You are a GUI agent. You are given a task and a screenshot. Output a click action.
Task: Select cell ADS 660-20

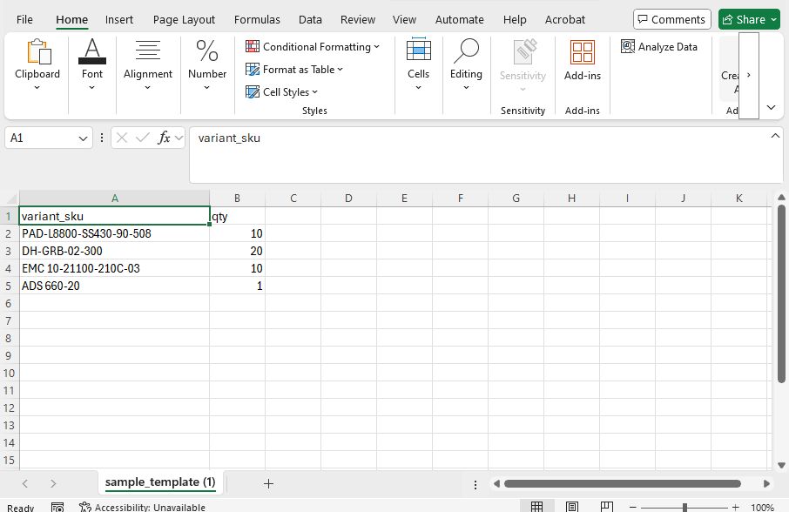[114, 286]
